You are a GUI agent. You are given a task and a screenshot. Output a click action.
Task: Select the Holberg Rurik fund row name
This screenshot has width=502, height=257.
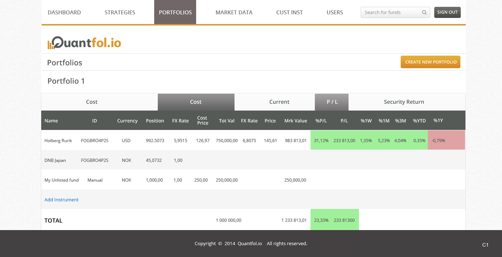(x=58, y=140)
